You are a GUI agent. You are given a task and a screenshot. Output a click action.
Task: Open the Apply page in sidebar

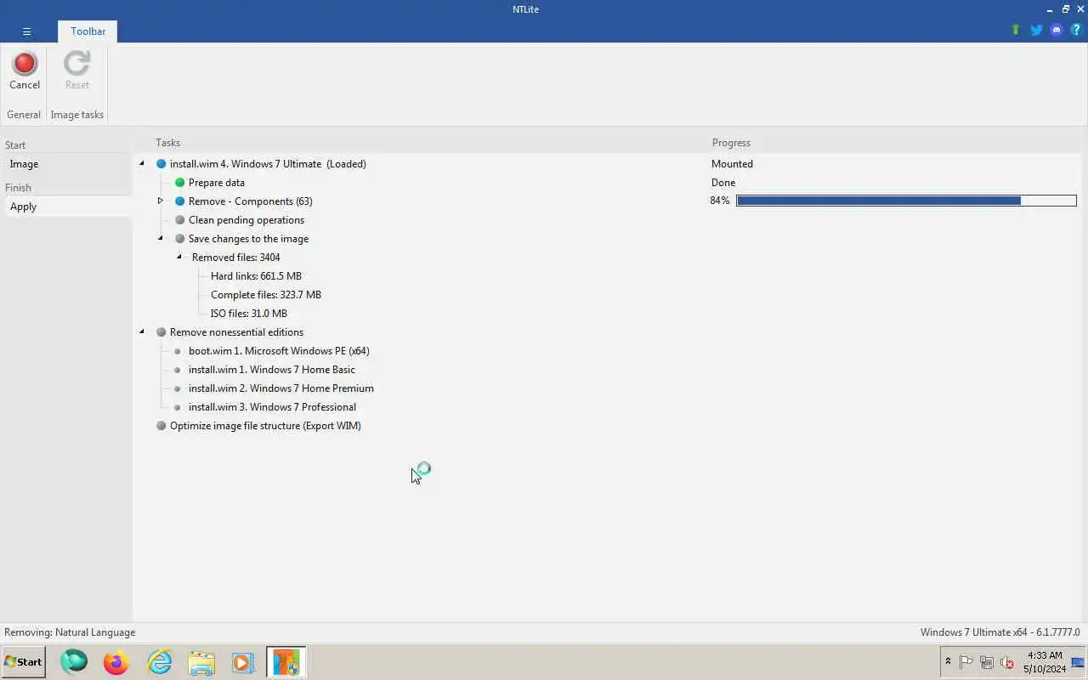pyautogui.click(x=67, y=207)
